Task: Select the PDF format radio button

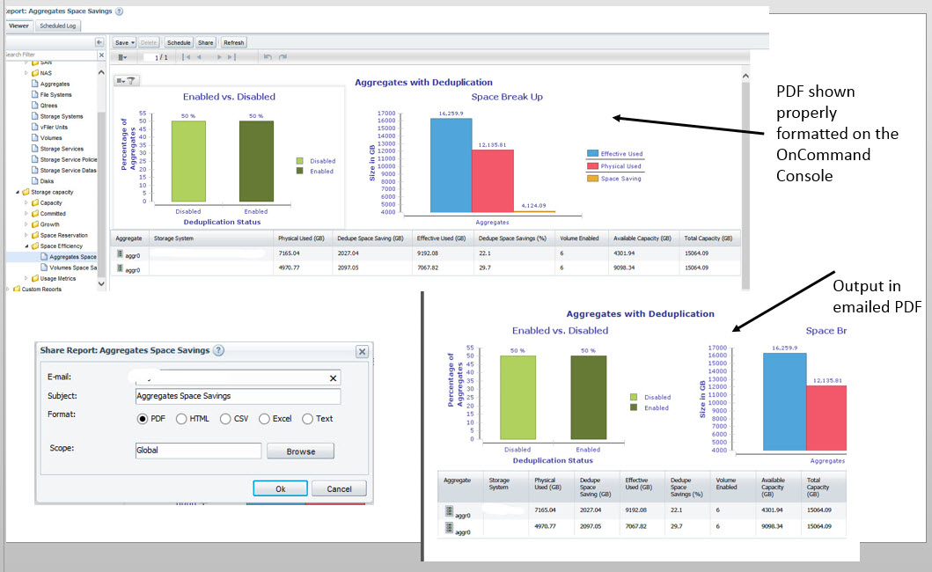Action: point(142,419)
